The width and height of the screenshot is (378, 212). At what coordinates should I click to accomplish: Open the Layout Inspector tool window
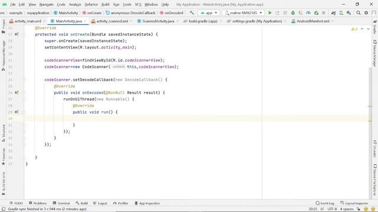pos(354,203)
